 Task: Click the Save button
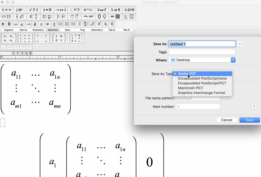(x=249, y=120)
